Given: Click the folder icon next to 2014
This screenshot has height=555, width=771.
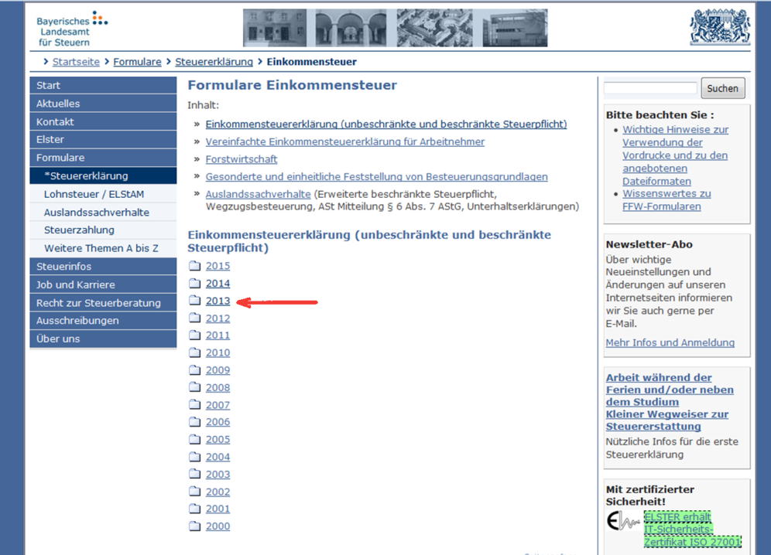Looking at the screenshot, I should (195, 284).
